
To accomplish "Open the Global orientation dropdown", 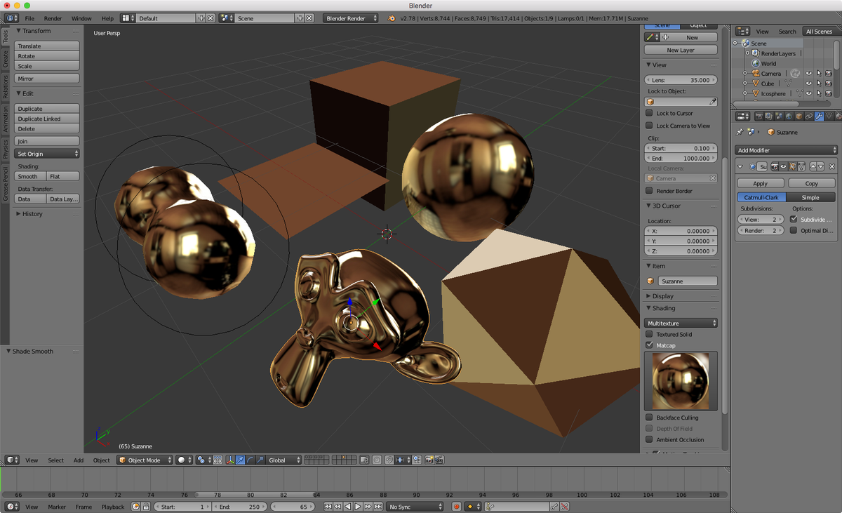I will [x=285, y=460].
